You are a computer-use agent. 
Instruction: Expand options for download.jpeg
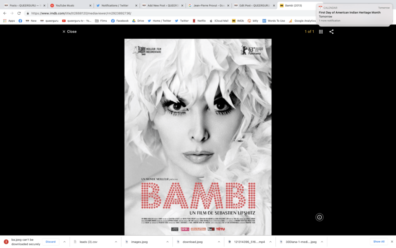pyautogui.click(x=219, y=242)
